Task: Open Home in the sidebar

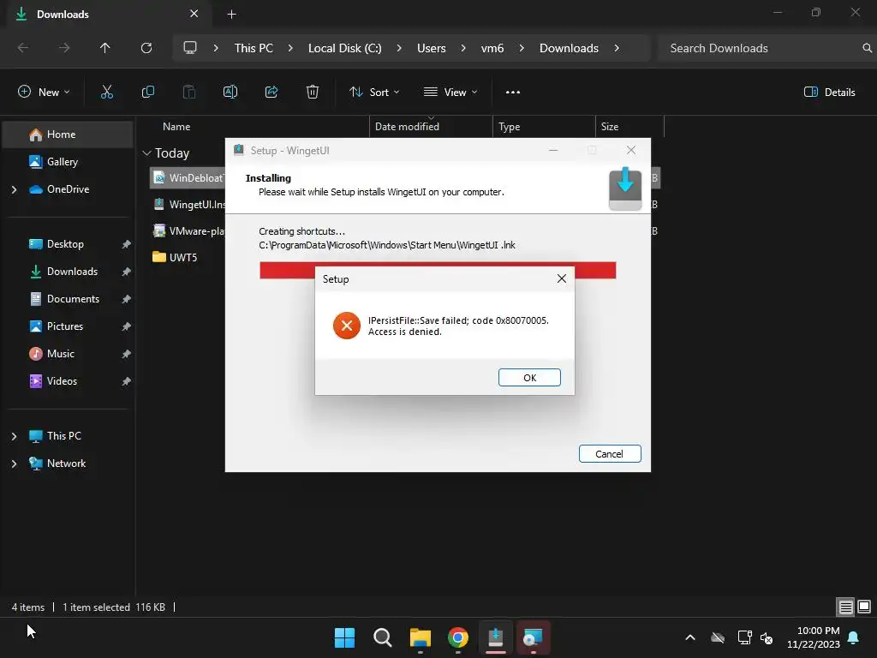Action: tap(68, 135)
